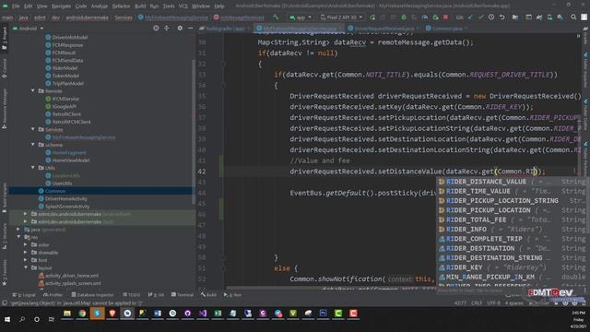This screenshot has width=590, height=332.
Task: Click the Project panel settings gear icon
Action: pos(180,29)
